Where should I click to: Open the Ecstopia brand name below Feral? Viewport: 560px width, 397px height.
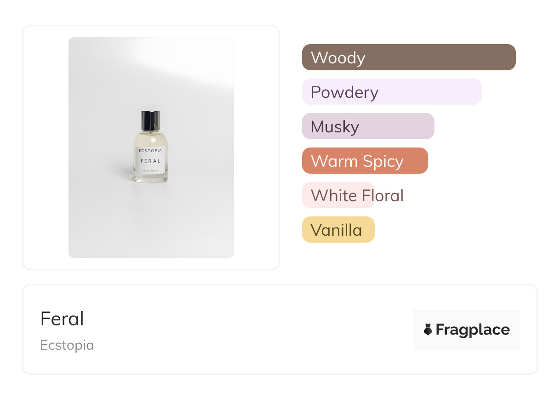pos(67,345)
